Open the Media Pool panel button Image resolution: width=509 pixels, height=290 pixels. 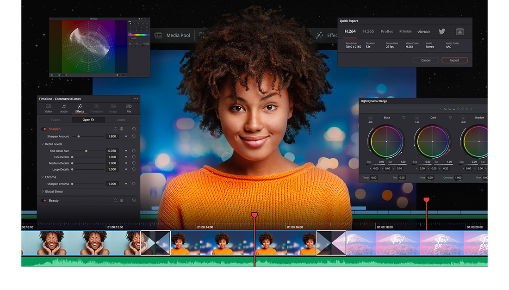(x=173, y=35)
